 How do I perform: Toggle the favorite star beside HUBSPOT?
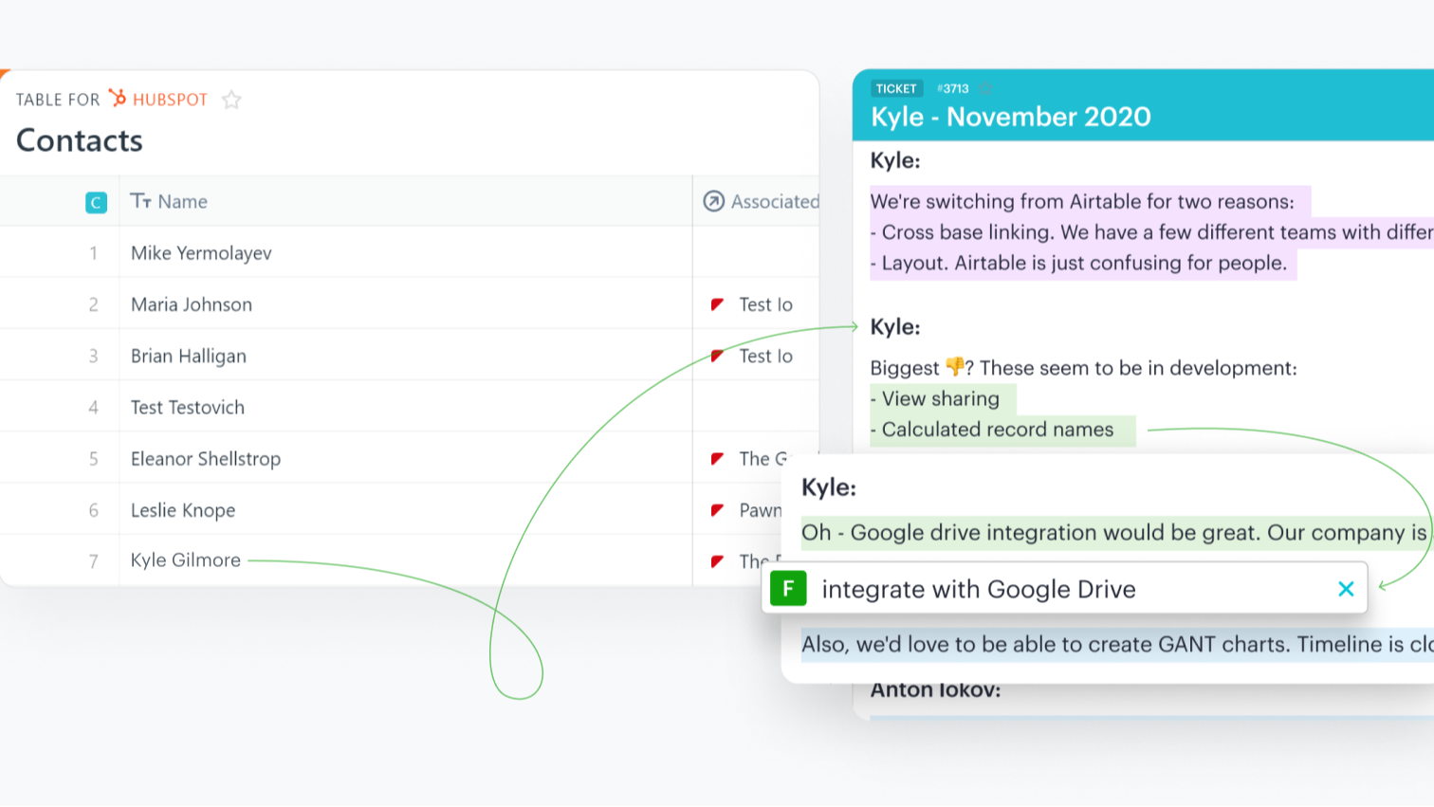230,99
